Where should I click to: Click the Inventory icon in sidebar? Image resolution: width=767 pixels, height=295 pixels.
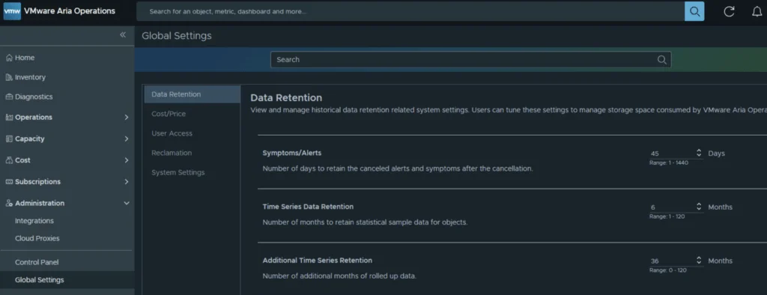(x=9, y=77)
